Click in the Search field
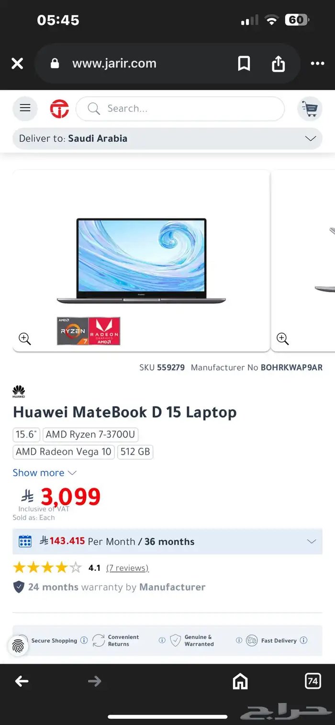 coord(180,109)
